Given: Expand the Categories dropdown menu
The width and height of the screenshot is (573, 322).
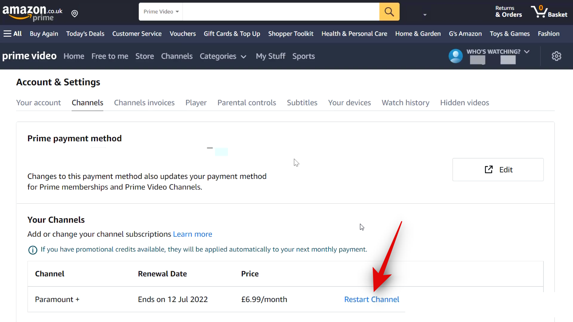Looking at the screenshot, I should [223, 56].
